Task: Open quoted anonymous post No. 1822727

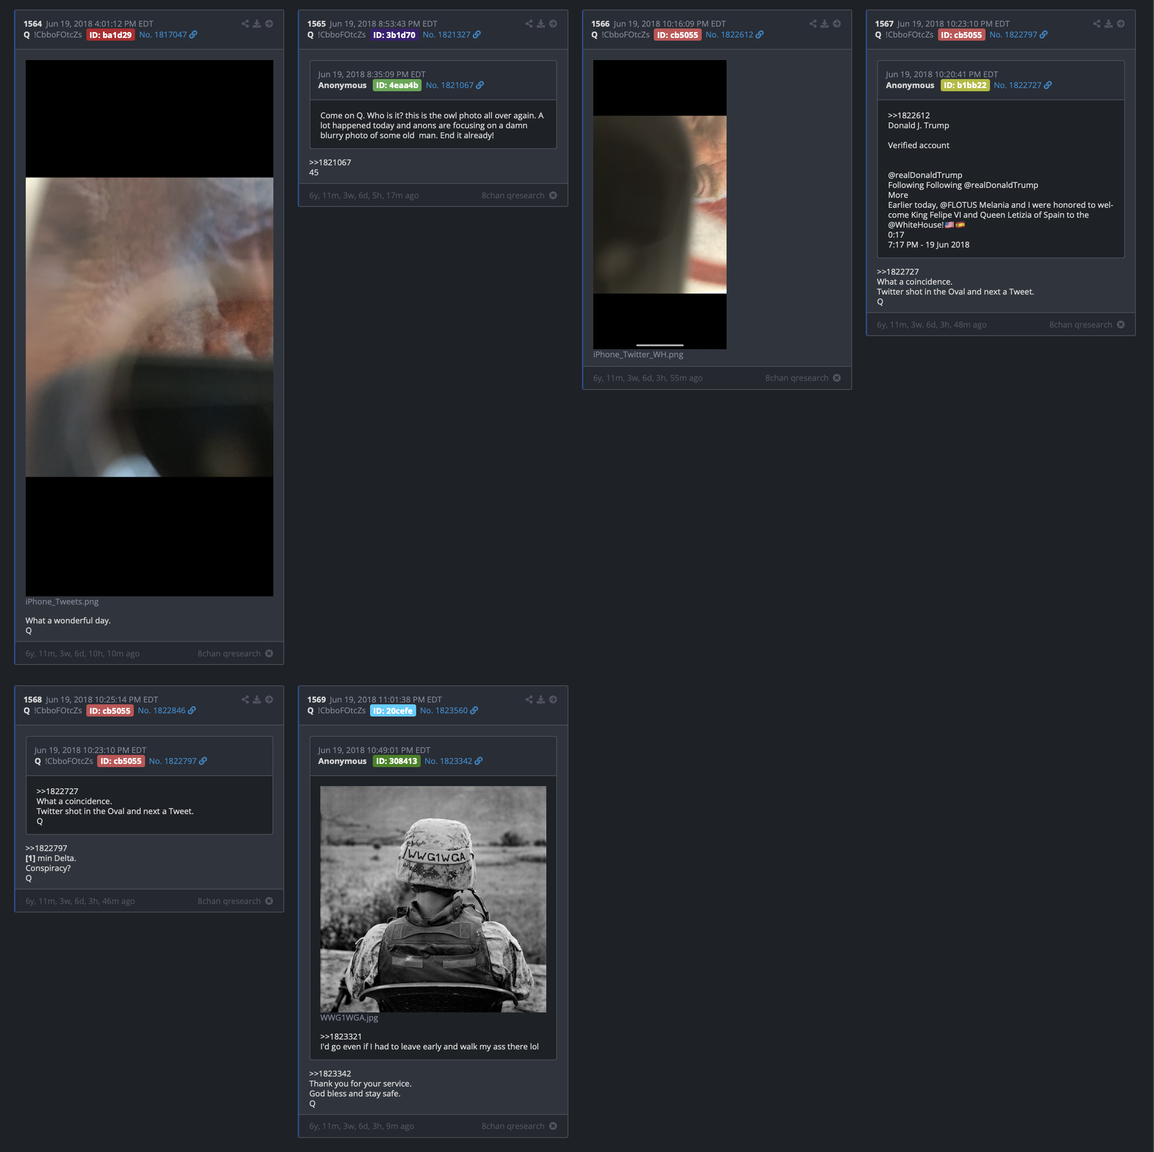Action: [x=1018, y=85]
